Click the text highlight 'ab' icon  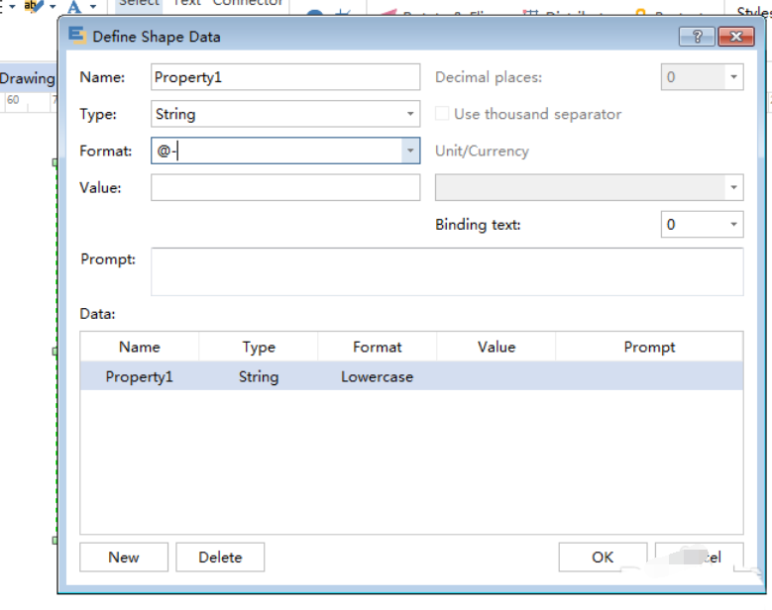[x=35, y=7]
